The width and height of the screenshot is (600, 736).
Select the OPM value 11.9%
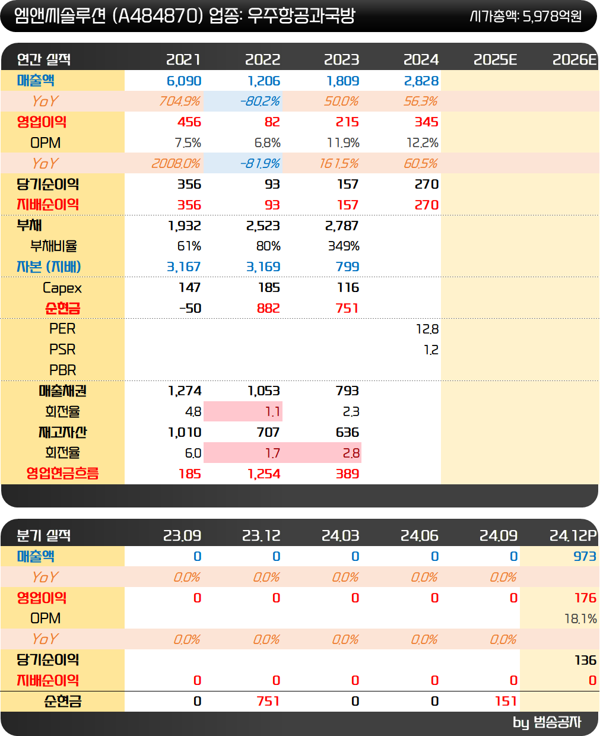(343, 143)
